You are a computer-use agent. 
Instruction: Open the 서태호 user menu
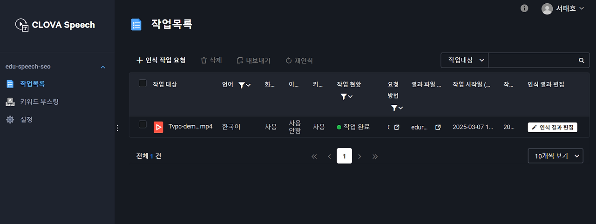(x=562, y=8)
